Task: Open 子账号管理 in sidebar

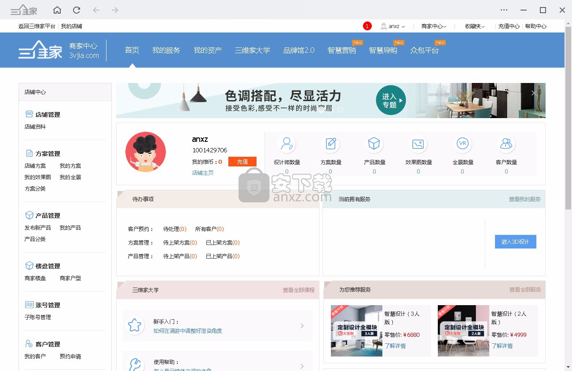Action: (x=38, y=317)
